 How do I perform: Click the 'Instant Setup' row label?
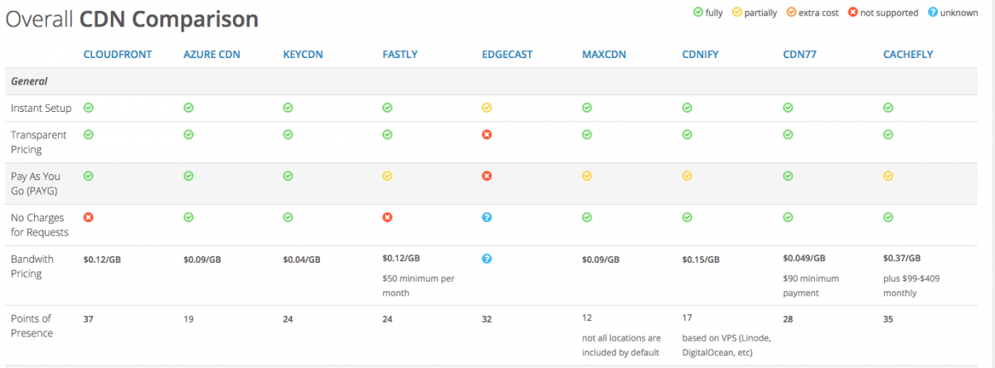pos(41,109)
